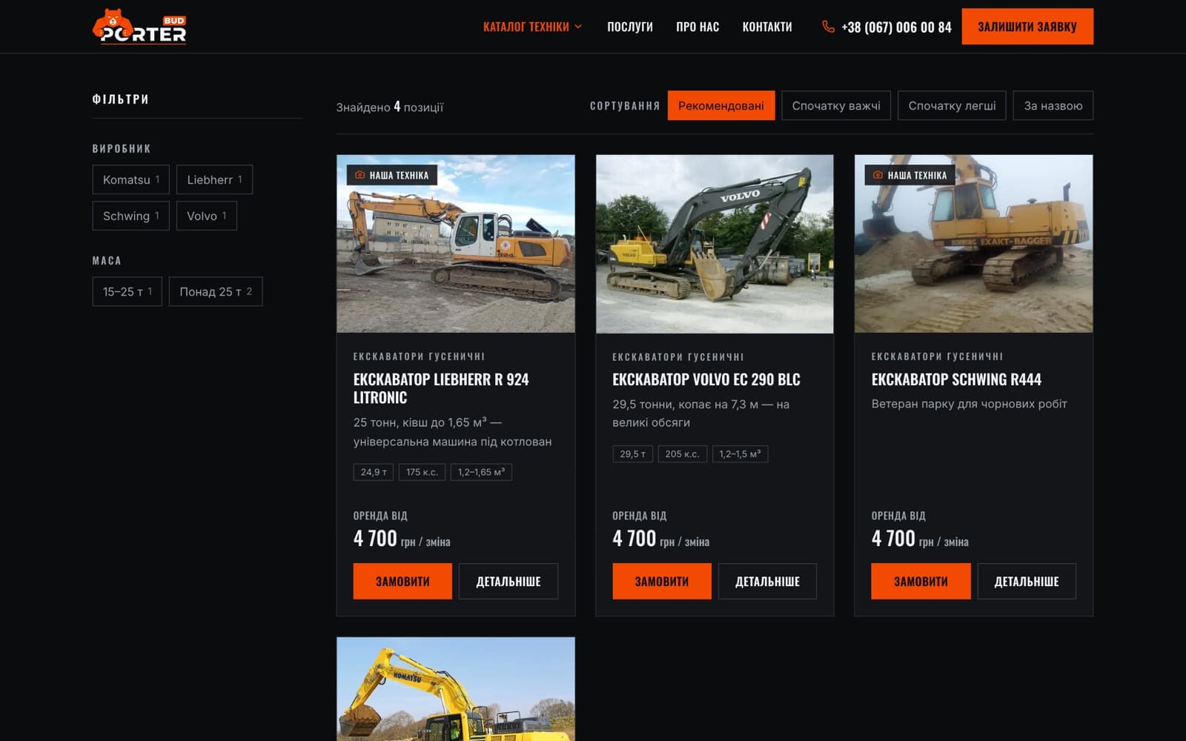
Task: Open the Schwing R444 excavator photo
Action: pyautogui.click(x=973, y=244)
